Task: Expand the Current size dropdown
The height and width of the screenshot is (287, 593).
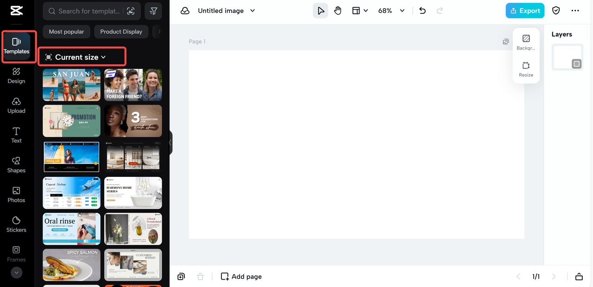Action: (x=76, y=57)
